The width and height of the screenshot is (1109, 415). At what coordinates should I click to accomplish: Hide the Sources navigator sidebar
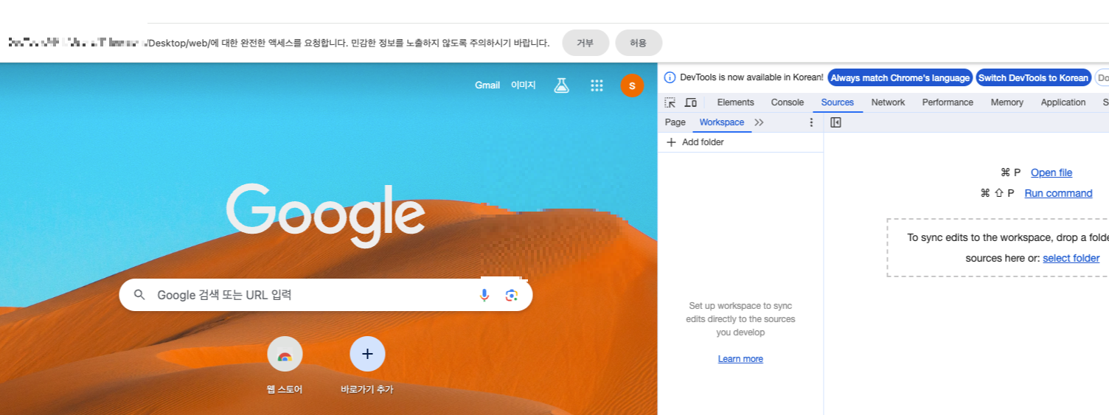[x=835, y=122]
